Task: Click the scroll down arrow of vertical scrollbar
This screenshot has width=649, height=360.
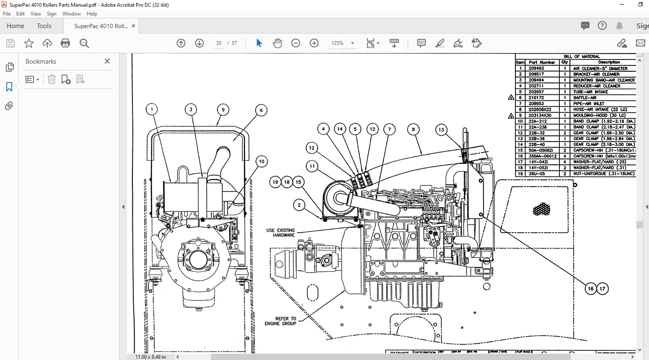Action: click(x=639, y=350)
